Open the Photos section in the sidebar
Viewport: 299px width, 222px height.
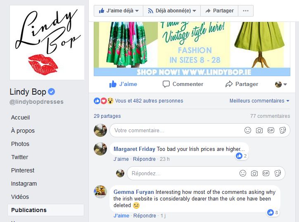click(20, 144)
